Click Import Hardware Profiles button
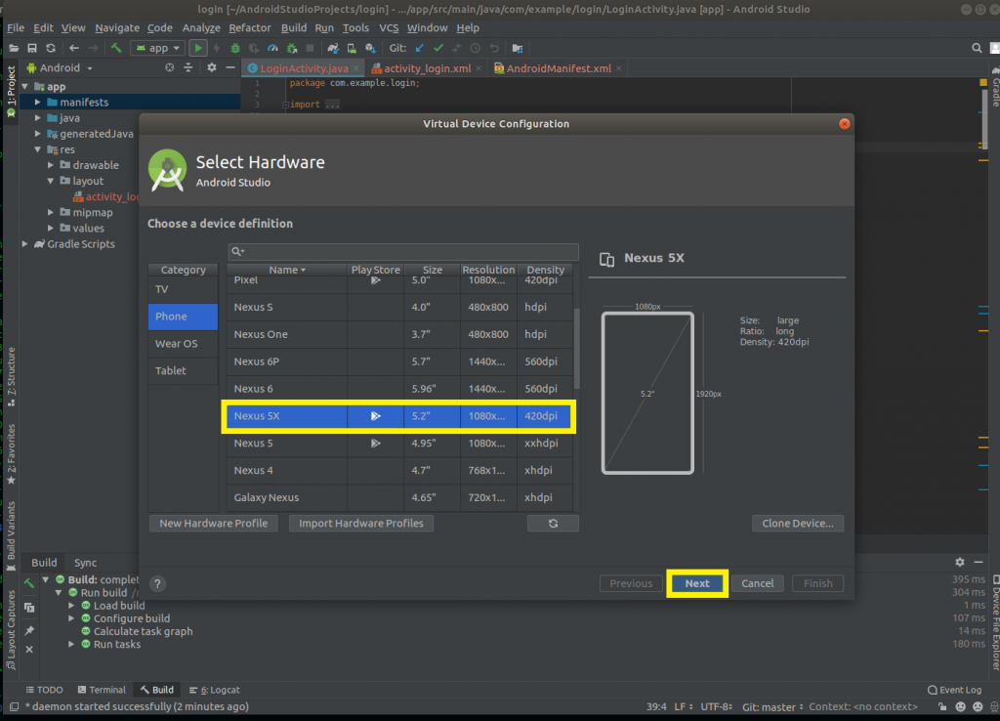Image resolution: width=1000 pixels, height=721 pixels. point(361,524)
